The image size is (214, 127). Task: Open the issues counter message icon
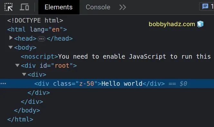[205, 6]
